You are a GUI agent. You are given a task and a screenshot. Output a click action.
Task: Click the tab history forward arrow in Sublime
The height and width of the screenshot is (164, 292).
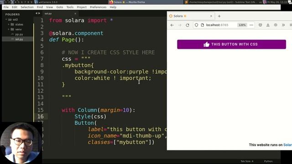[x=39, y=13]
